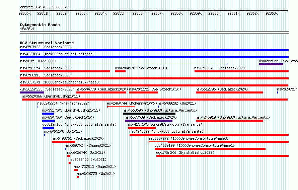Click the nsv4737813 (Quan2021) label
The width and height of the screenshot is (298, 190).
pyautogui.click(x=95, y=167)
